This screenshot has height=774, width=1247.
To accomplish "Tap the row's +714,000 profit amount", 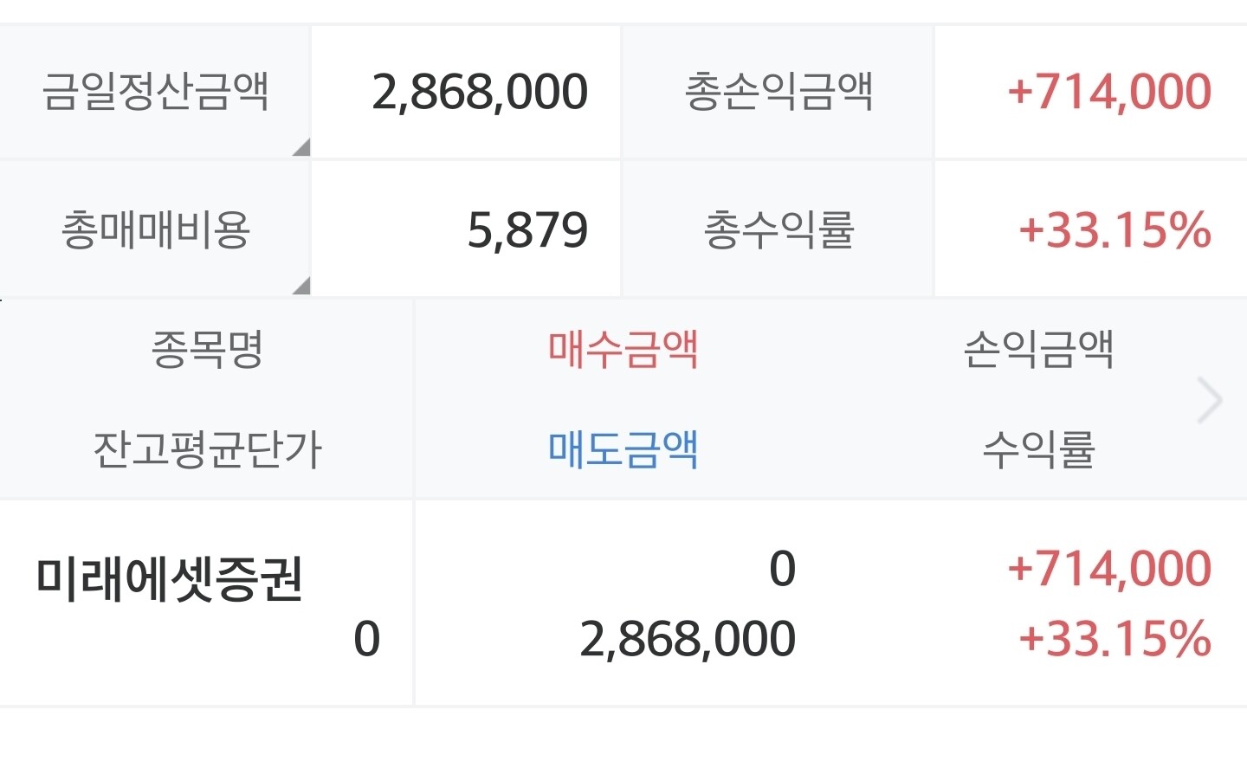I will pyautogui.click(x=1108, y=569).
